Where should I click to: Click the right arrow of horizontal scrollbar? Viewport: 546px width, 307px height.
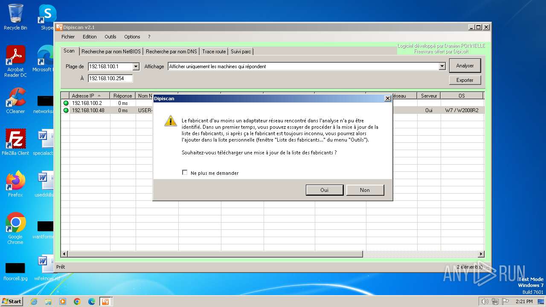click(x=481, y=254)
